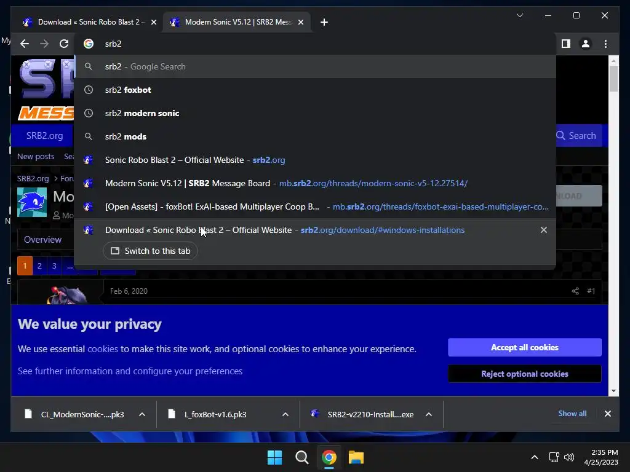Viewport: 630px width, 472px height.
Task: Open See further information and configure preferences
Action: point(130,371)
